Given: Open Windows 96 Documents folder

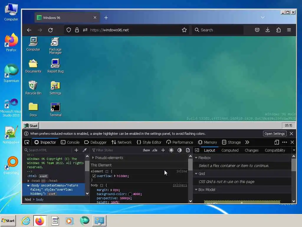Looking at the screenshot, I should click(33, 66).
